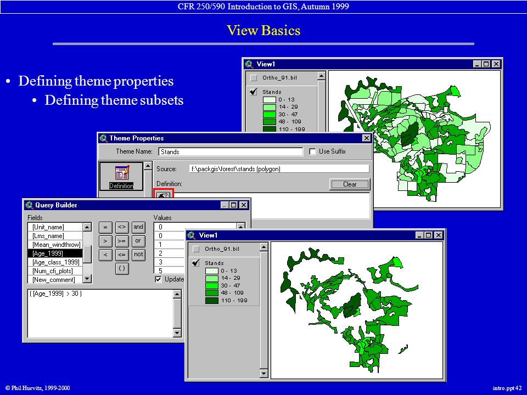The width and height of the screenshot is (527, 395).
Task: Click the up arrow of the upper View1 legend scrollbar
Action: point(321,76)
